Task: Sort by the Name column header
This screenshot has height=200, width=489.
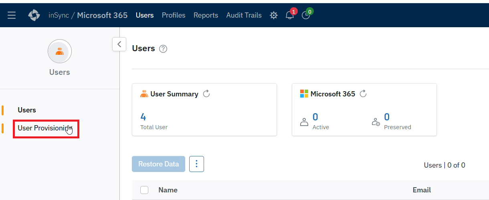Action: coord(168,190)
